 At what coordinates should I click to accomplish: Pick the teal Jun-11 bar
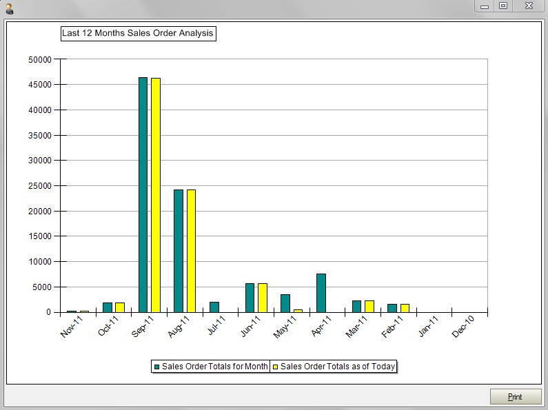250,298
